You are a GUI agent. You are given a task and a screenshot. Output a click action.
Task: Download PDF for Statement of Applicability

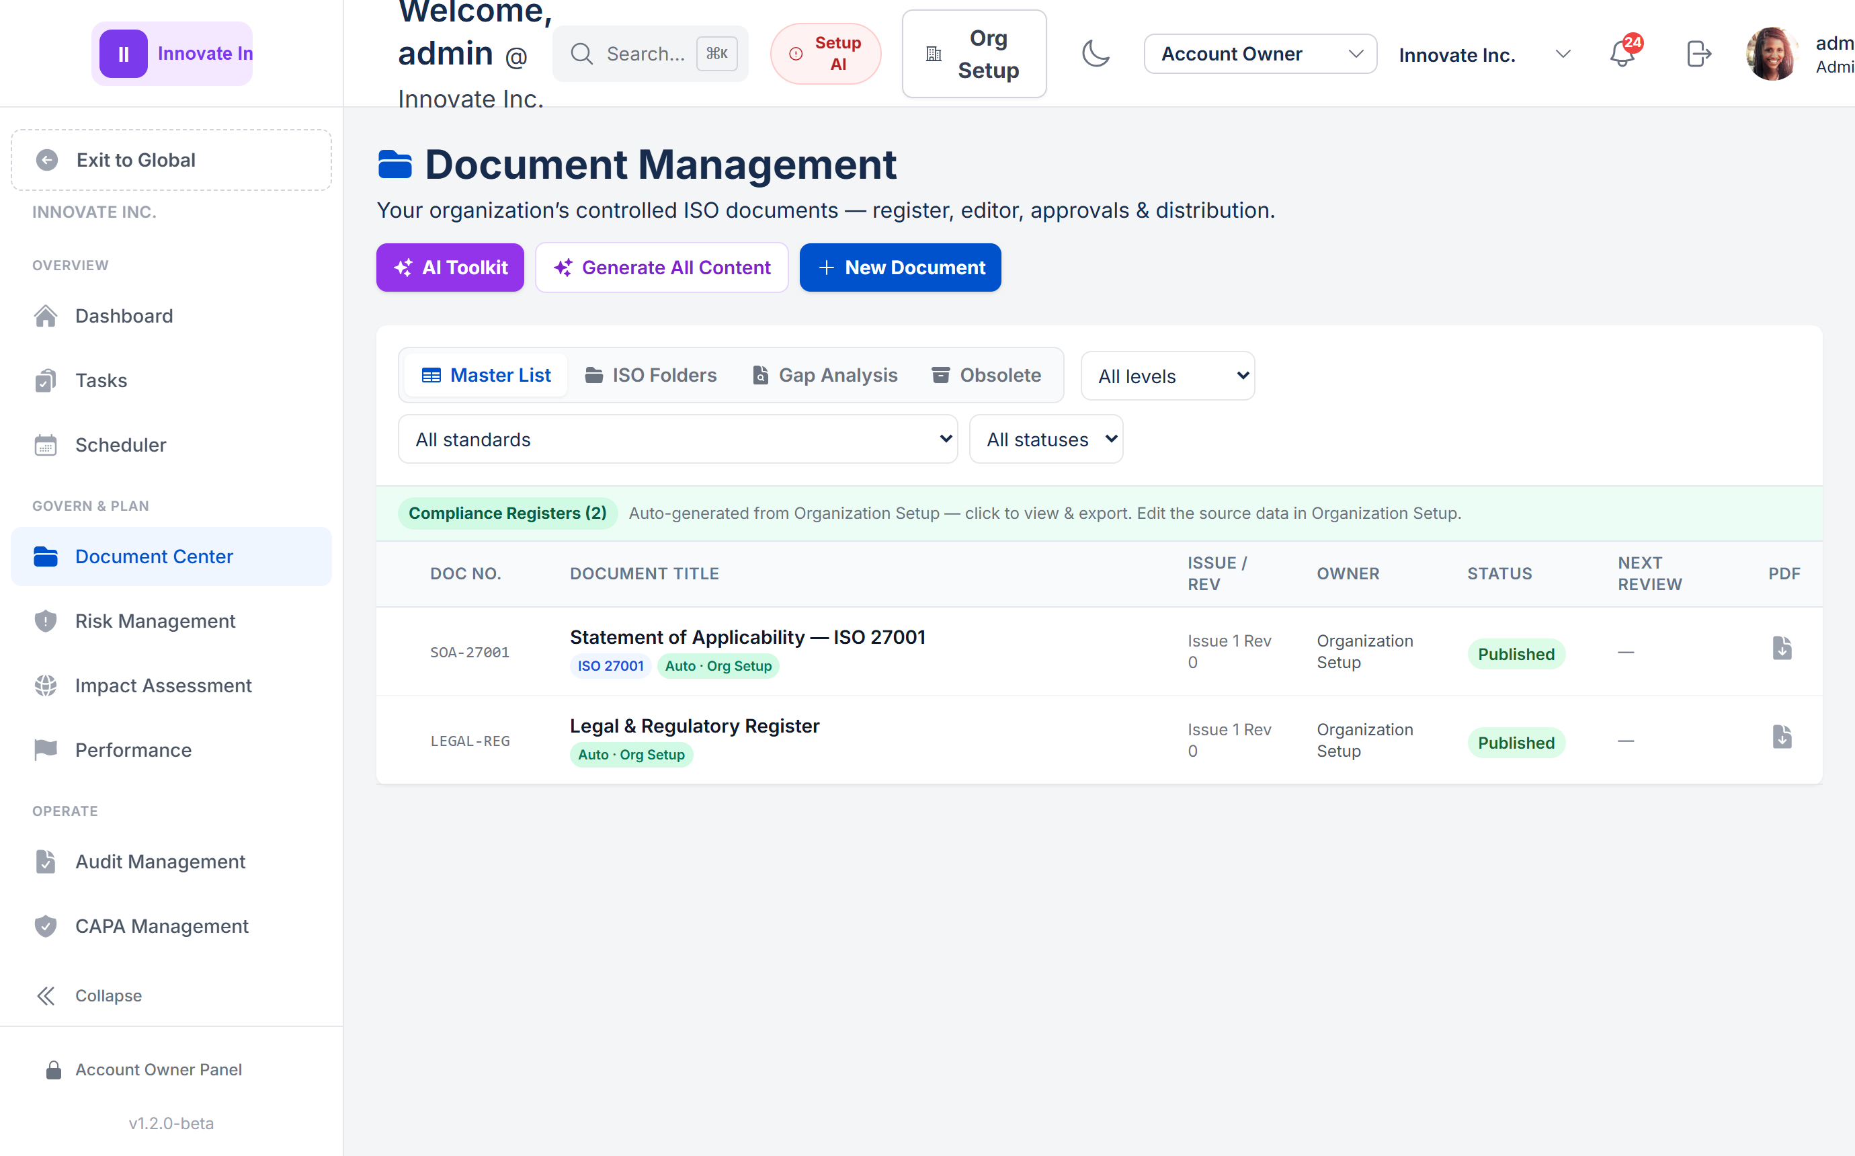point(1782,649)
